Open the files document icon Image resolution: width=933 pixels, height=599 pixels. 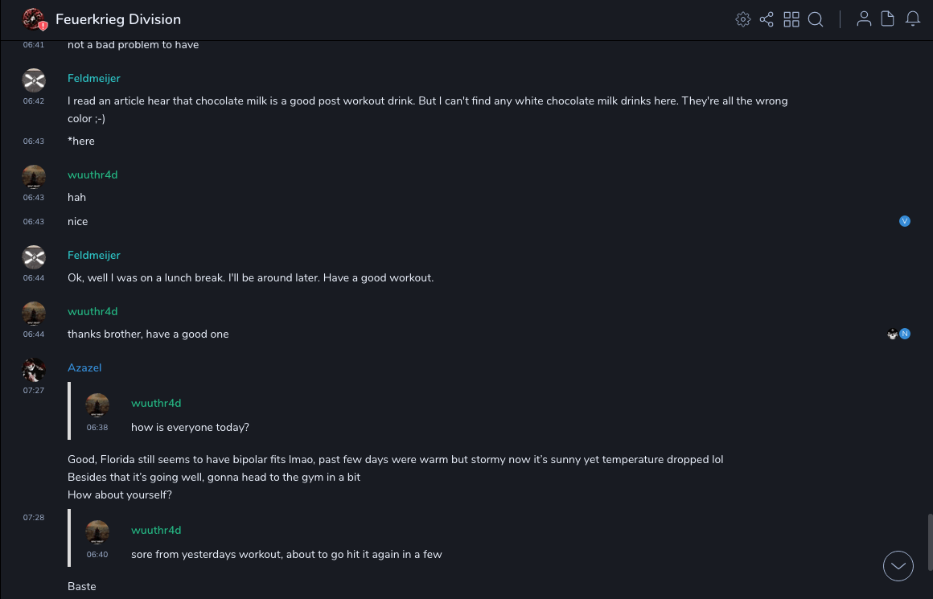pyautogui.click(x=888, y=19)
